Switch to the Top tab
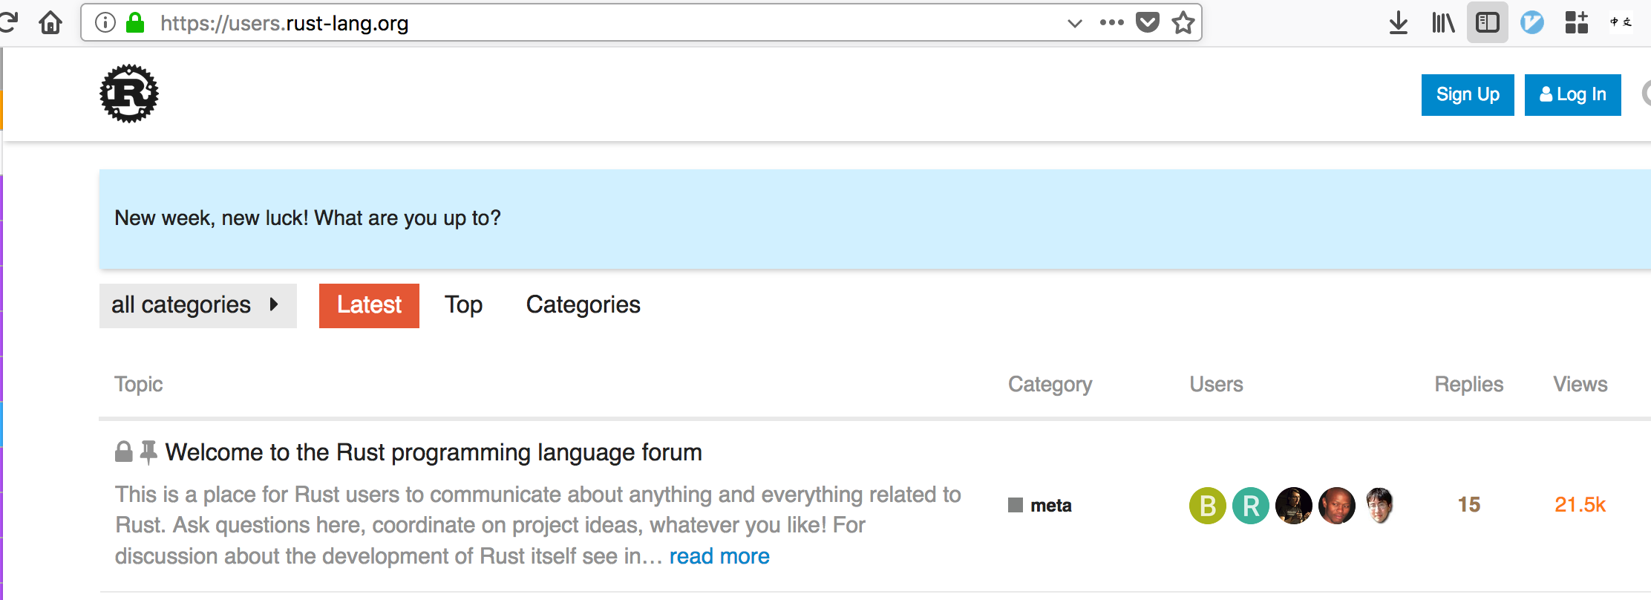Screen dimensions: 1651x600 pyautogui.click(x=463, y=304)
